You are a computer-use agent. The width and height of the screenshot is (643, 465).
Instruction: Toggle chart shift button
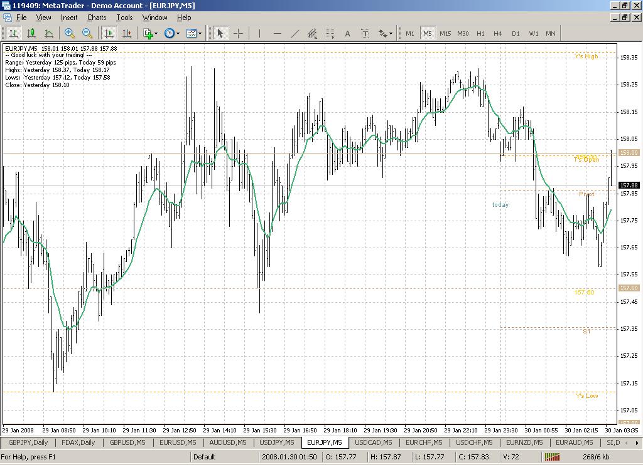[x=127, y=33]
